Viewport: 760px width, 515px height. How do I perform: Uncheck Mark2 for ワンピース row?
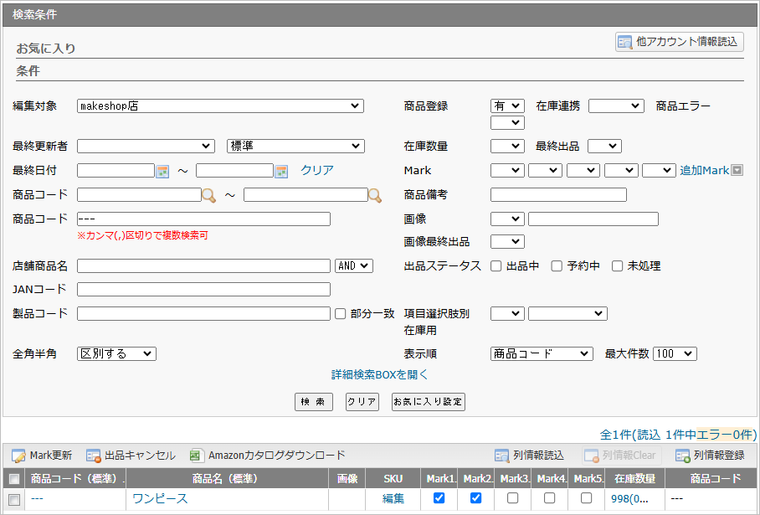click(x=476, y=498)
